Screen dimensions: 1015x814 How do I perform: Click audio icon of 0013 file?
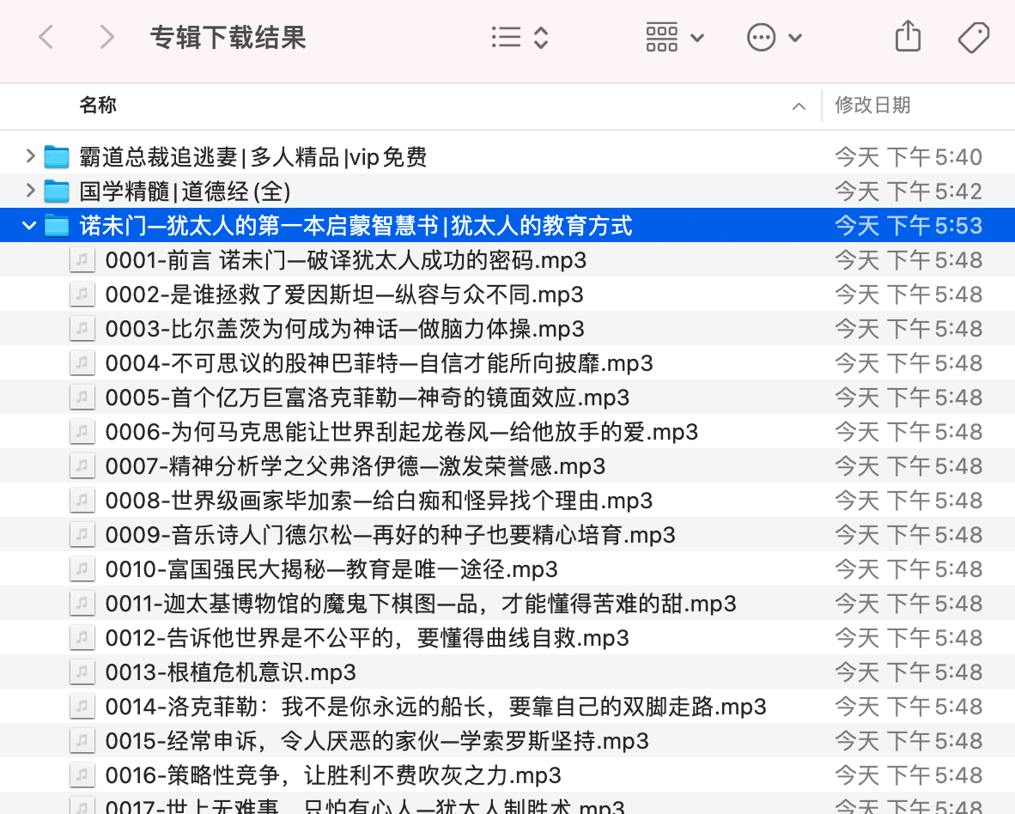click(x=82, y=671)
